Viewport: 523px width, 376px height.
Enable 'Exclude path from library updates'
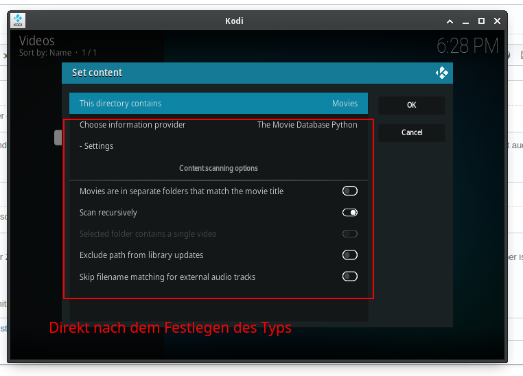(349, 255)
